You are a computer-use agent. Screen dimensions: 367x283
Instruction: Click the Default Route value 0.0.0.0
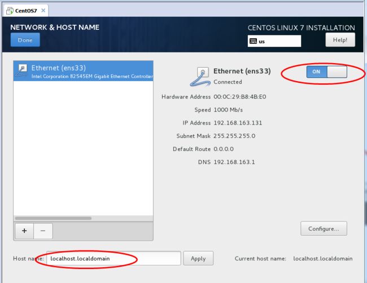224,149
